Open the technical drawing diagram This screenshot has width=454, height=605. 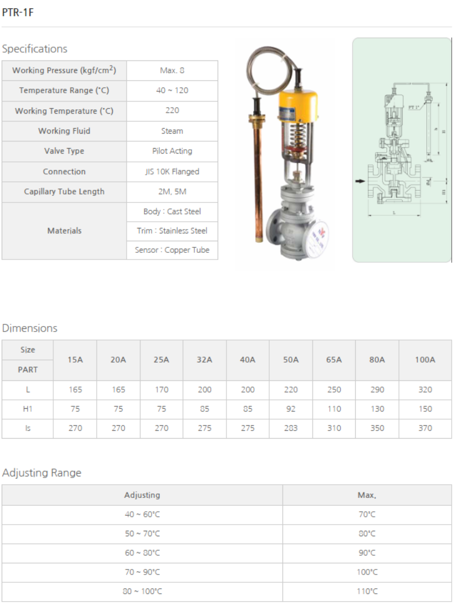point(402,150)
